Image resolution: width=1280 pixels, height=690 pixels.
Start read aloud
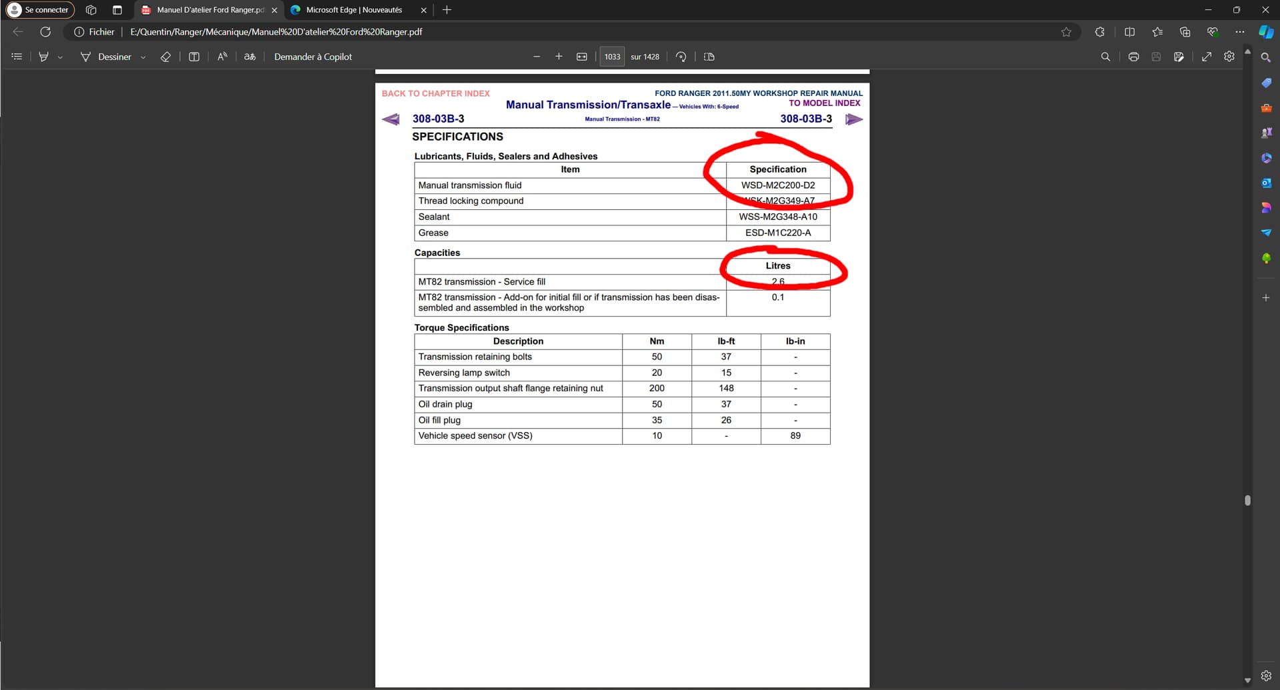[x=222, y=57]
